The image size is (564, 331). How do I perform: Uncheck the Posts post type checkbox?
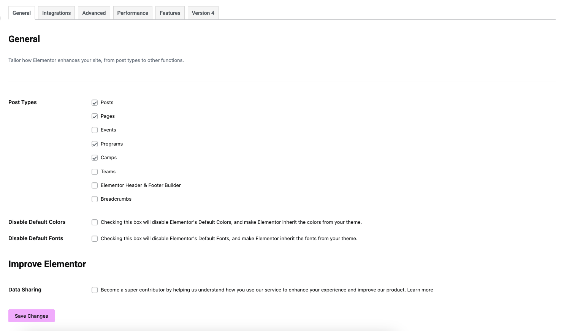coord(95,103)
